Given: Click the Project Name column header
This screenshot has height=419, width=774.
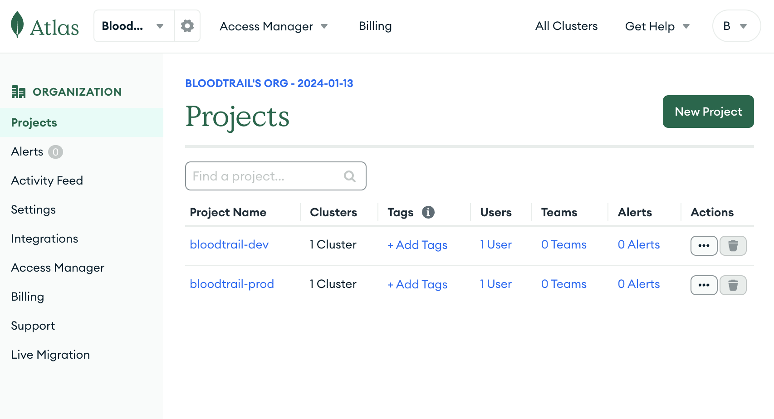Looking at the screenshot, I should 228,212.
